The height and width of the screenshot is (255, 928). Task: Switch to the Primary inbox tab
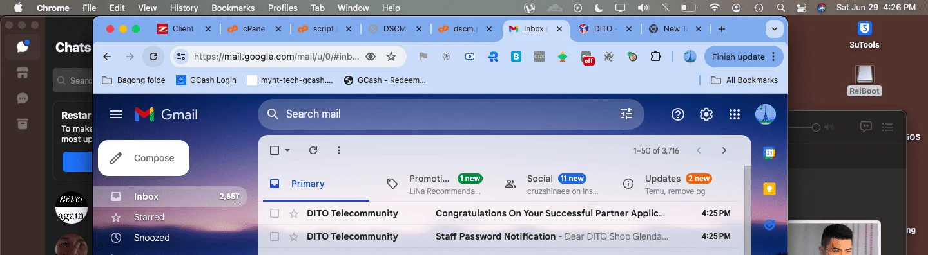316,184
